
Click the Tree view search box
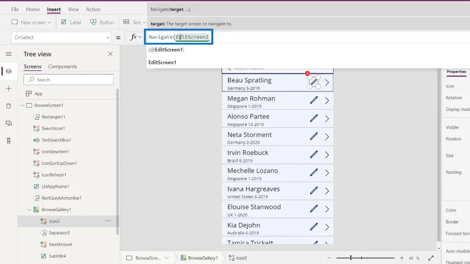(68, 80)
